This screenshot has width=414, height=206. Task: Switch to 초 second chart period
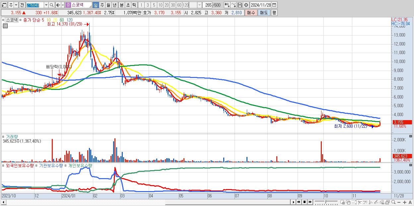tap(128, 5)
